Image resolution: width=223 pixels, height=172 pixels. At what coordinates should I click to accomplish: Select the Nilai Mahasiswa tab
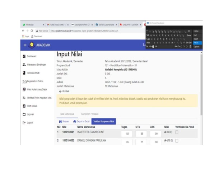pos(67,114)
